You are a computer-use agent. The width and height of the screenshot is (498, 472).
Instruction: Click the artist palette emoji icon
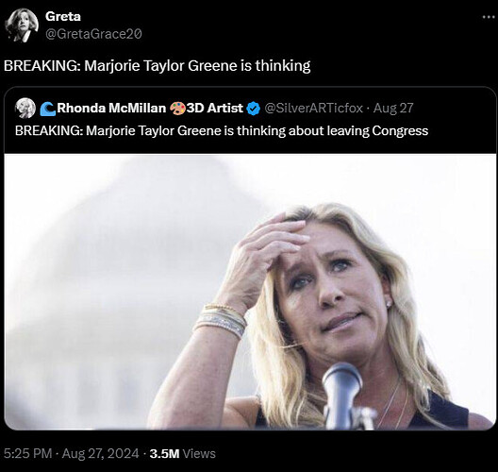coord(177,109)
